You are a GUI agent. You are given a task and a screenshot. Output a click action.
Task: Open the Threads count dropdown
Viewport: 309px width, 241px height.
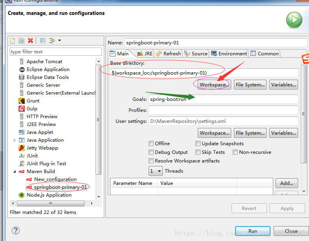[156, 171]
